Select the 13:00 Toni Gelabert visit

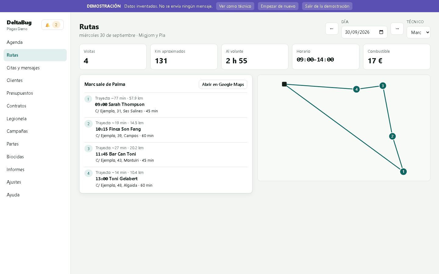click(166, 179)
